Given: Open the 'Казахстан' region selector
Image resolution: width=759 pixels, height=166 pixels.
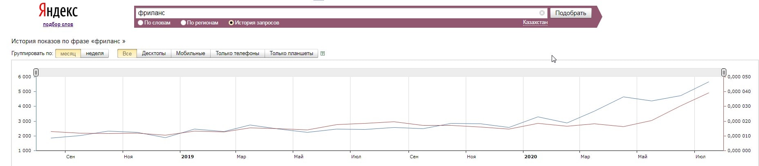Looking at the screenshot, I should (535, 22).
